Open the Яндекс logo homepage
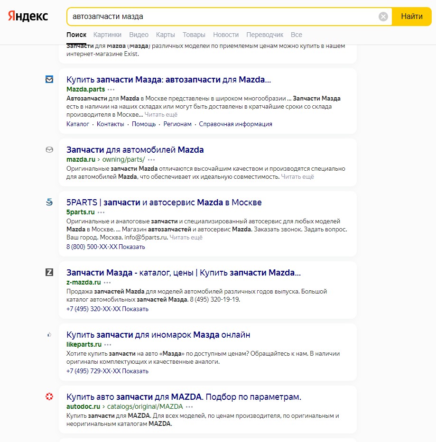The height and width of the screenshot is (442, 436). pyautogui.click(x=28, y=16)
